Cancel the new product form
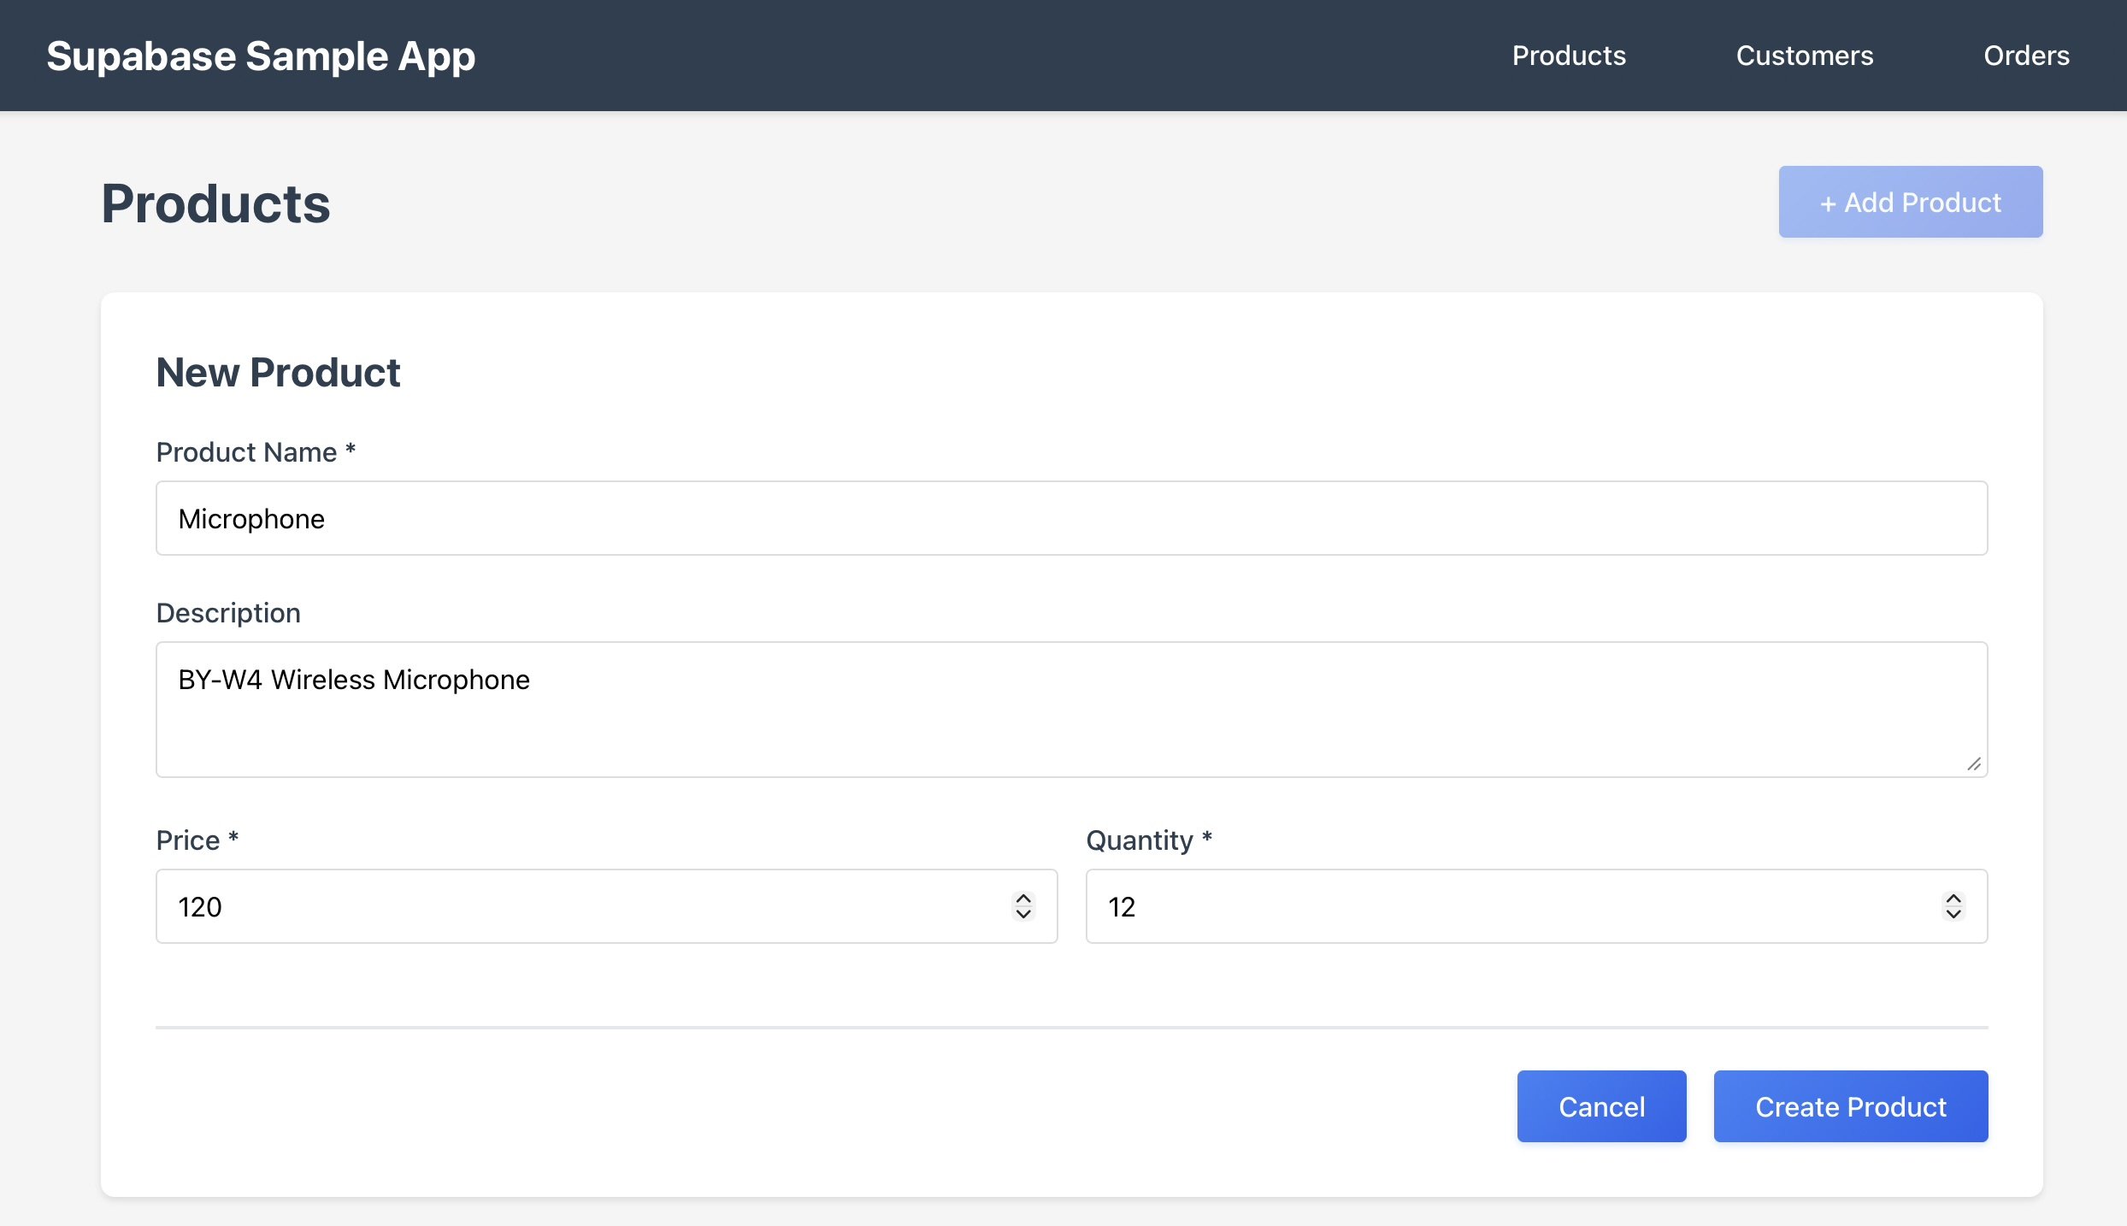 coord(1600,1106)
